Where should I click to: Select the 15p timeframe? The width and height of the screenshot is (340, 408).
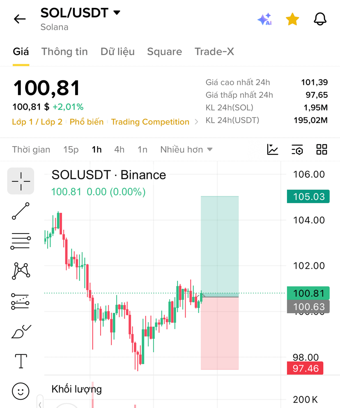coord(71,150)
